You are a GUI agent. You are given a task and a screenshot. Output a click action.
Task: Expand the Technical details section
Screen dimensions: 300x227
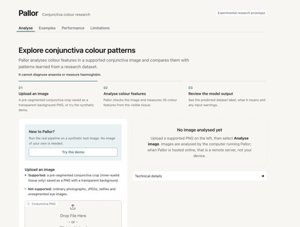point(199,176)
